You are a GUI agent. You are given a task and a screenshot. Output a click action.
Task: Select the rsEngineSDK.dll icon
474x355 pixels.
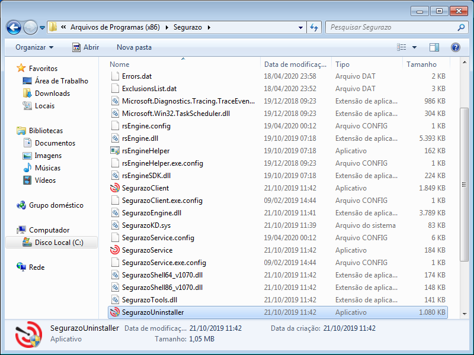coord(115,175)
